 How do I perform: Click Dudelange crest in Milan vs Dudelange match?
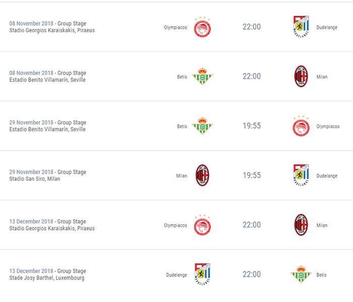point(301,175)
